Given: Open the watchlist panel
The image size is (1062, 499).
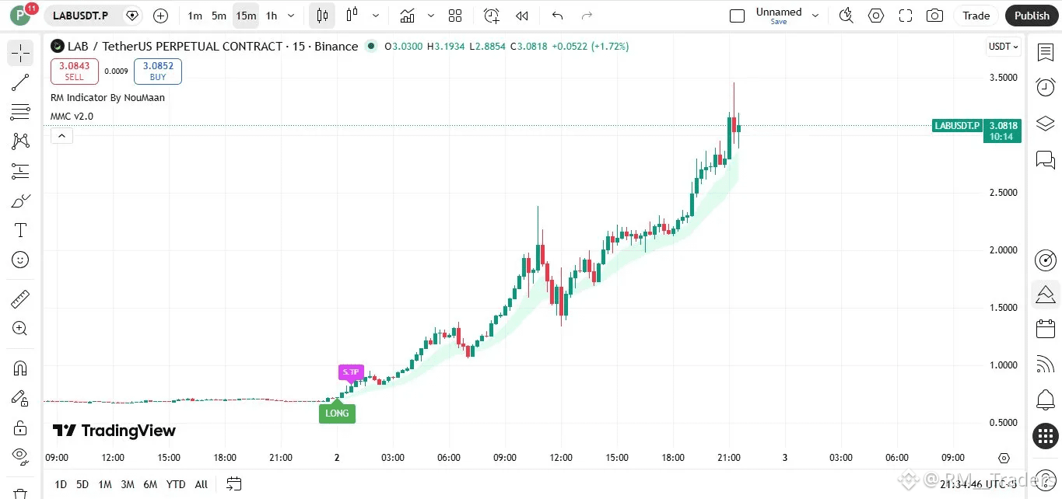Looking at the screenshot, I should pos(1046,52).
